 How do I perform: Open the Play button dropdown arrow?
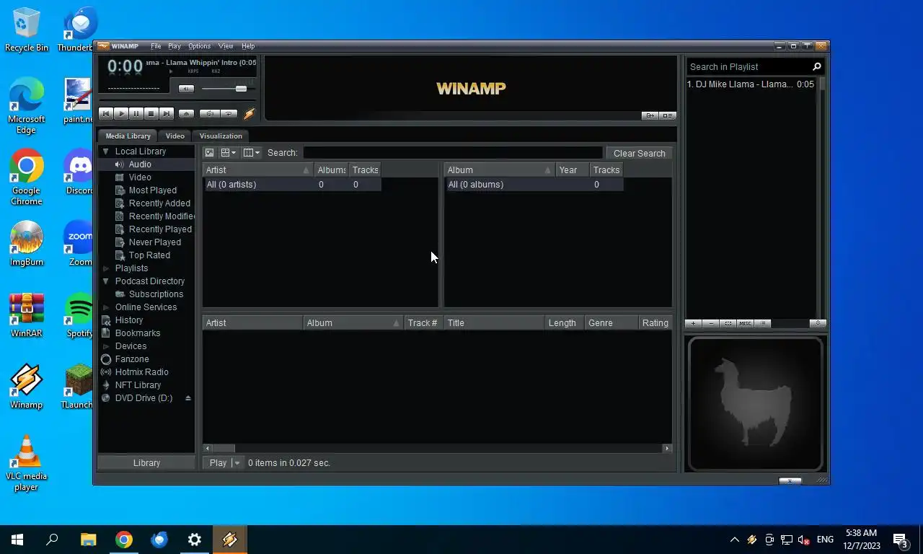tap(237, 463)
